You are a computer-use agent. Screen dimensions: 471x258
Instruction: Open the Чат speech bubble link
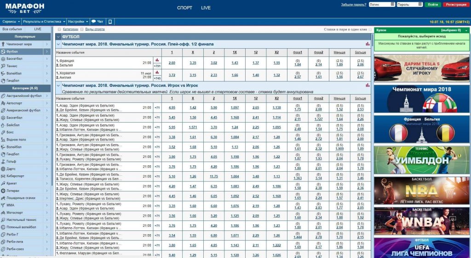(98, 22)
